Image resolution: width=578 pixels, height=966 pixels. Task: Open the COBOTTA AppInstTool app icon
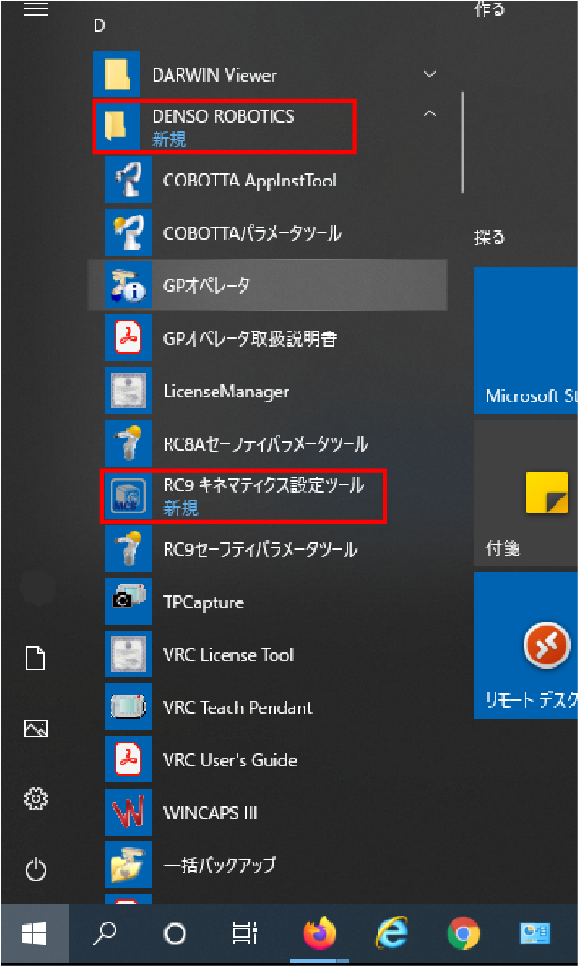pyautogui.click(x=127, y=180)
